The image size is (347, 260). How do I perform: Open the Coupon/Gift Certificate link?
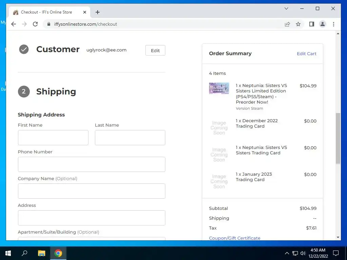(234, 238)
